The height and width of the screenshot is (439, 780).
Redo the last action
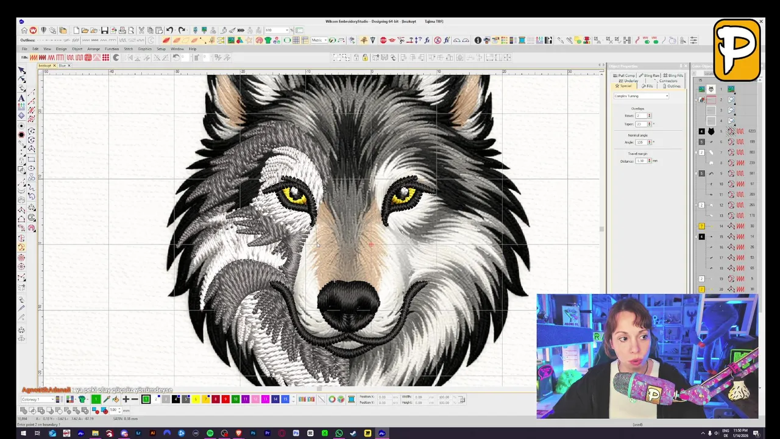click(x=182, y=30)
